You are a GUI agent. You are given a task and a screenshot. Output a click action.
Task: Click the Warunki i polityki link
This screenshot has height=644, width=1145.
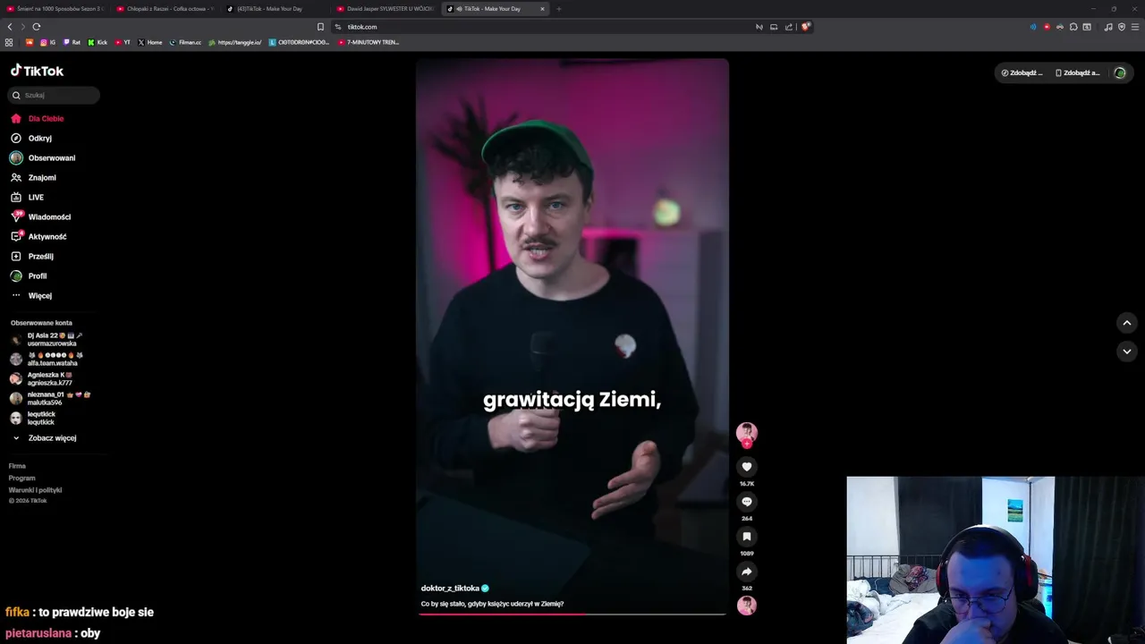[35, 490]
